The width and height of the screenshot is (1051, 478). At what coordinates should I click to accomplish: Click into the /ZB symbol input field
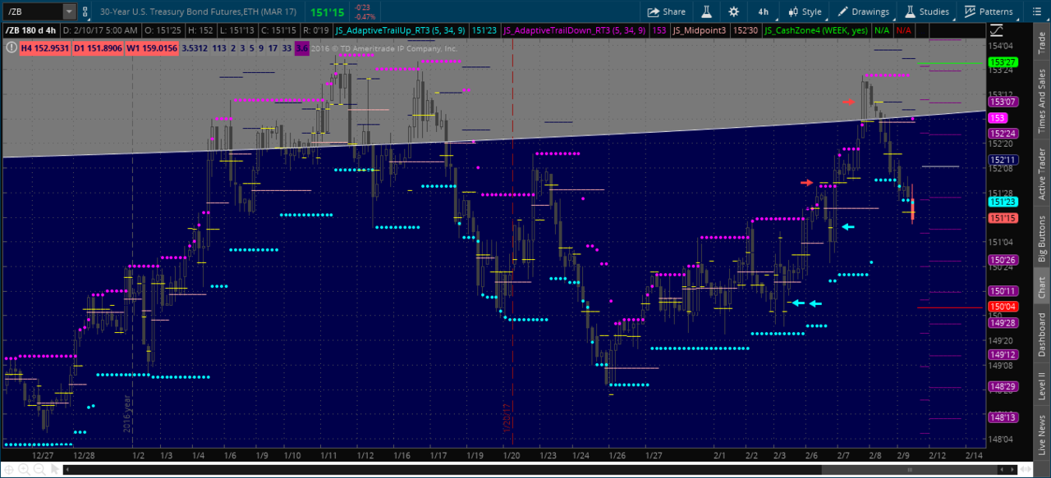coord(32,11)
